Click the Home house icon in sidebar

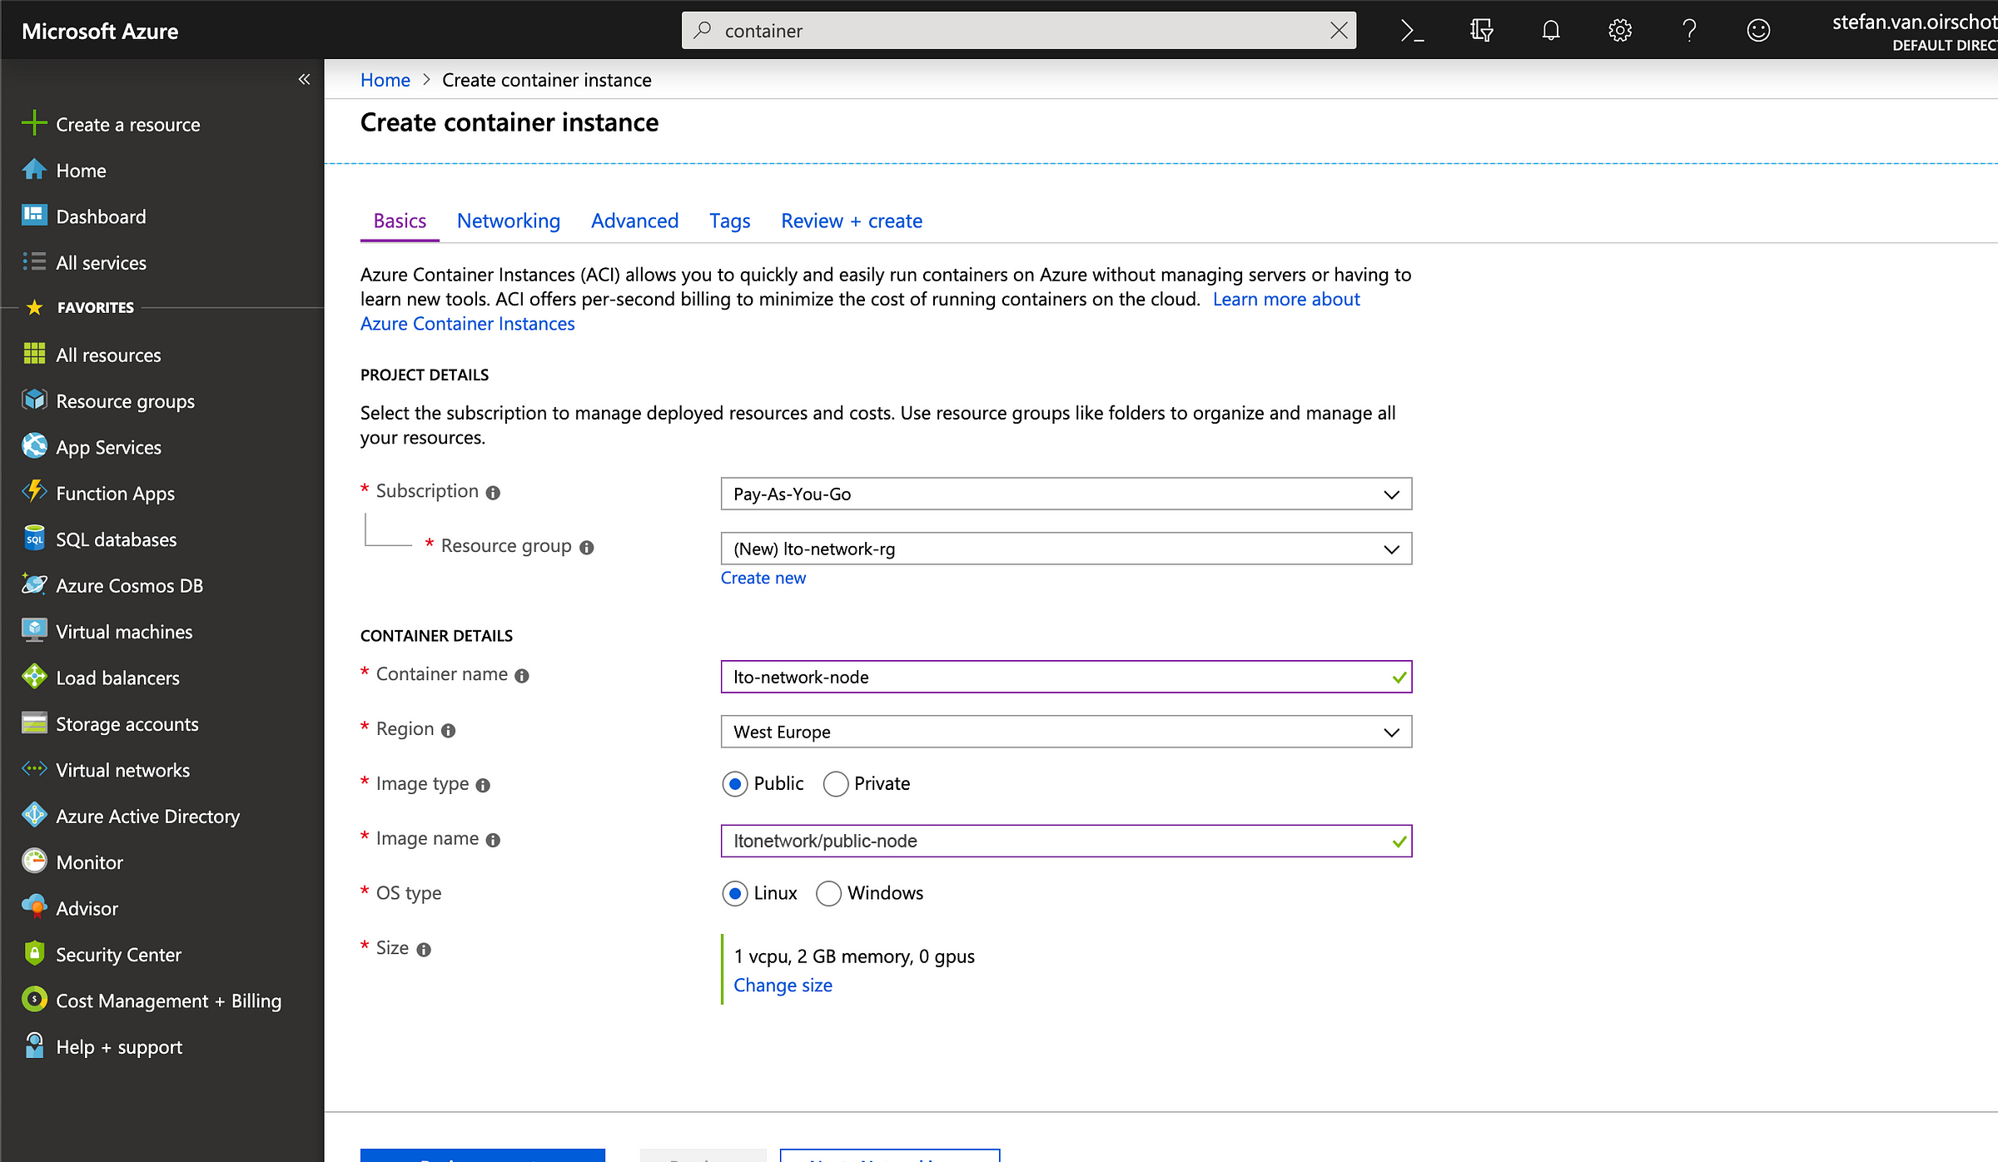pos(34,170)
